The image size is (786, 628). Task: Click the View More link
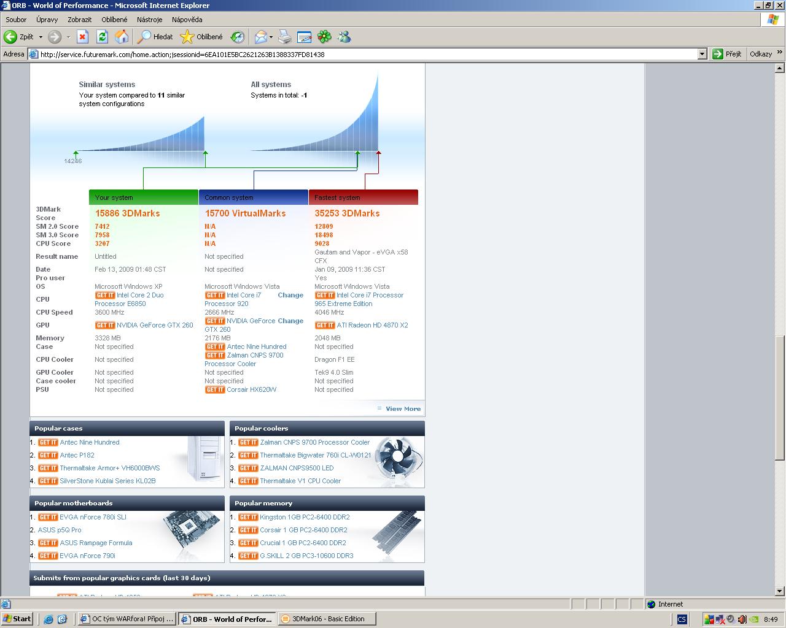[403, 408]
